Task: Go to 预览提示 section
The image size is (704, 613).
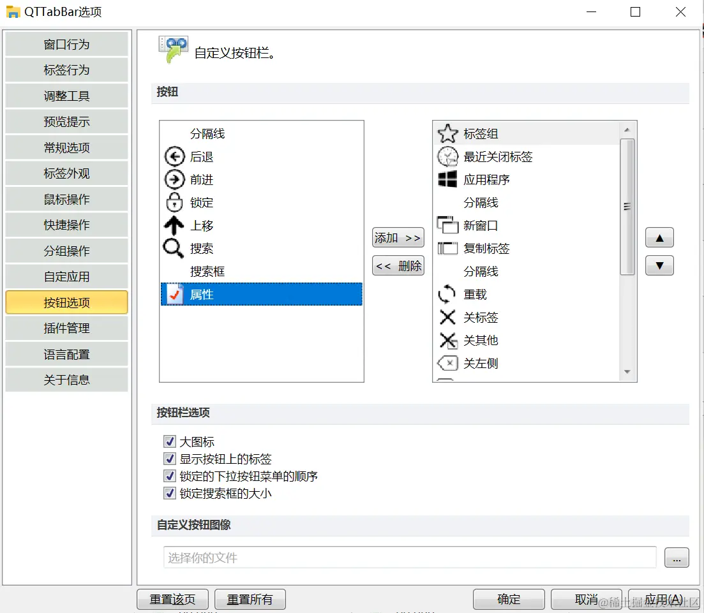Action: 66,122
